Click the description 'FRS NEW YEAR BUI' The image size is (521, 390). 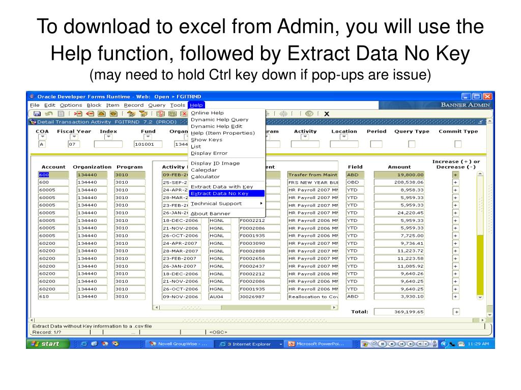[x=313, y=182]
